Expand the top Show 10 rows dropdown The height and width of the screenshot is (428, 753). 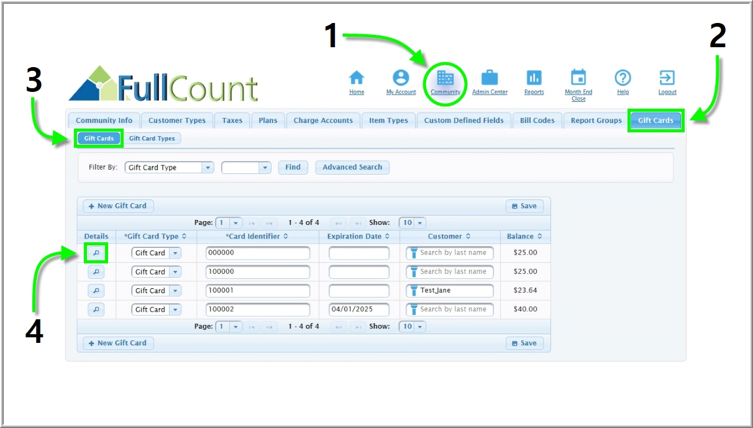[420, 223]
